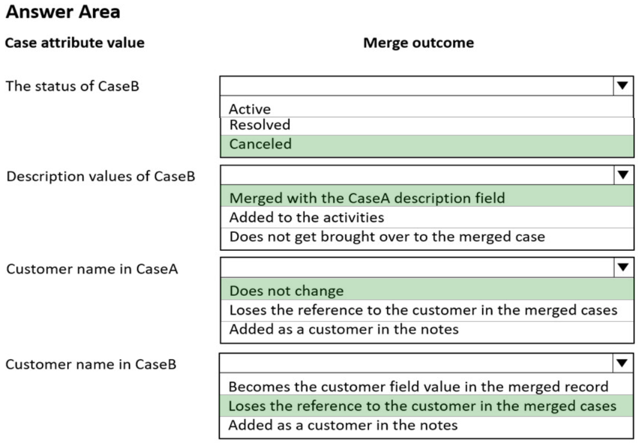Image resolution: width=638 pixels, height=446 pixels.
Task: Click the status of CaseB selection field
Action: point(417,86)
